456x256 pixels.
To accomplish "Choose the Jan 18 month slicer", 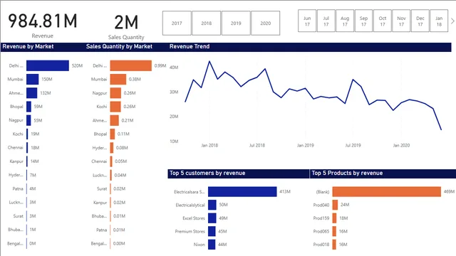I will [x=439, y=21].
